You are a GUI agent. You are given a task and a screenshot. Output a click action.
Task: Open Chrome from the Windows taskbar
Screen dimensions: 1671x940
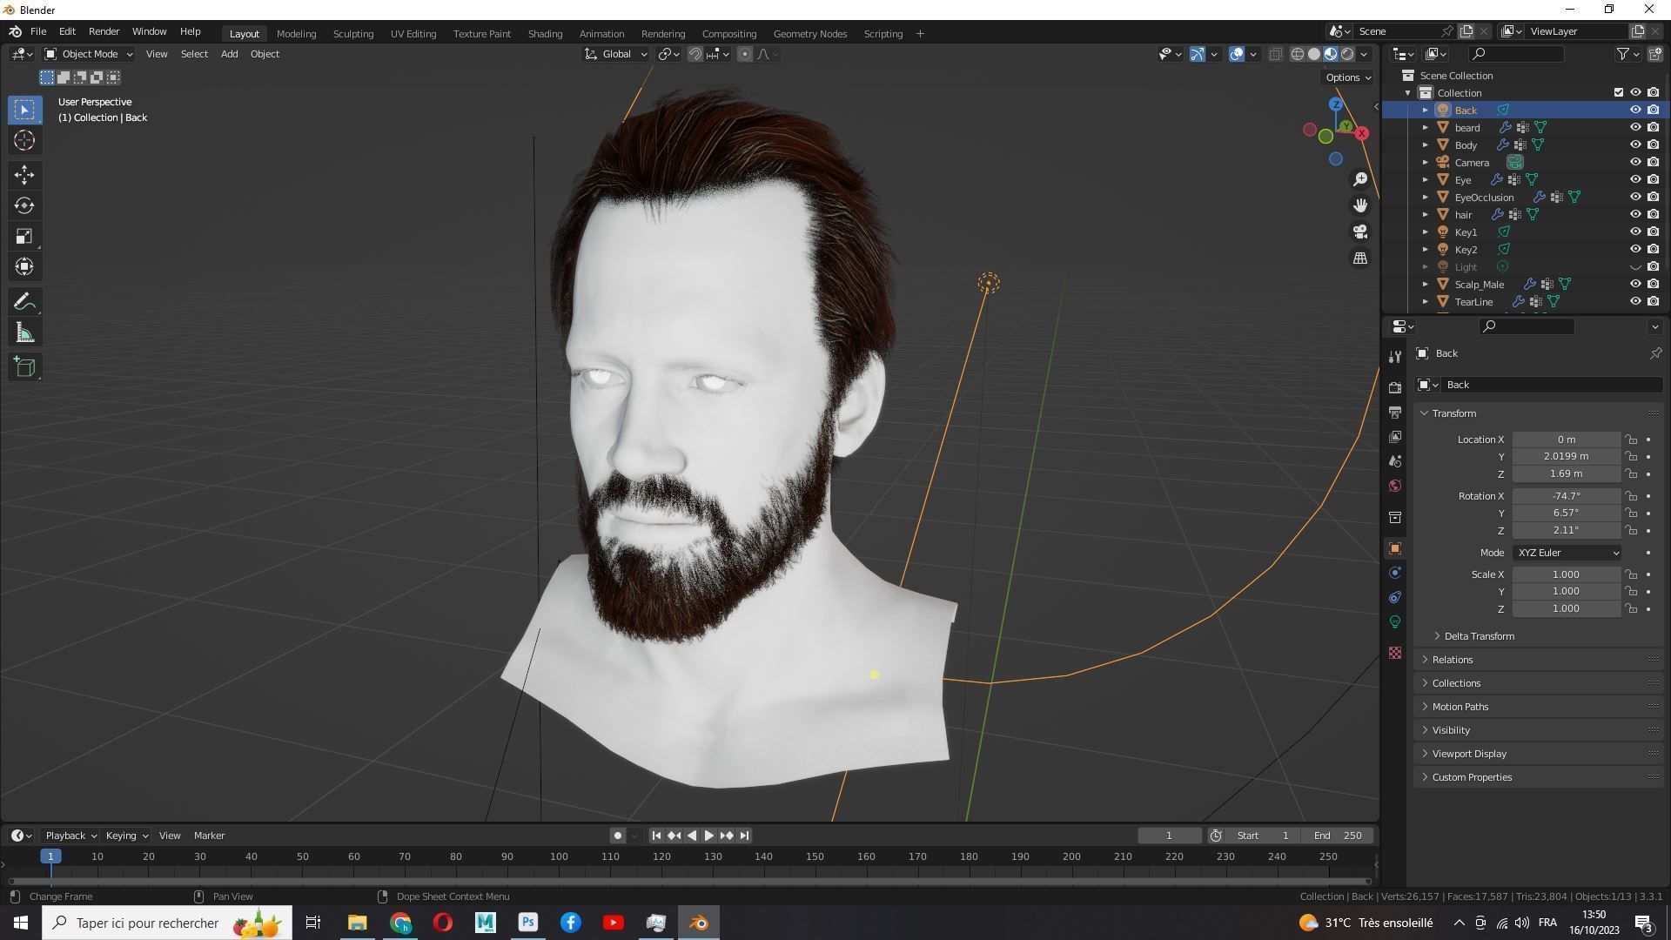[x=400, y=923]
